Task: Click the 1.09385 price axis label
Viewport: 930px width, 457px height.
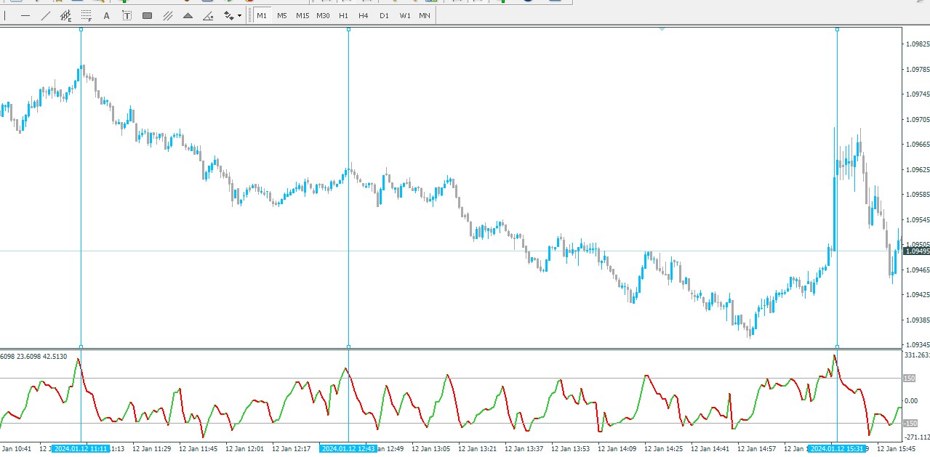Action: click(x=918, y=320)
